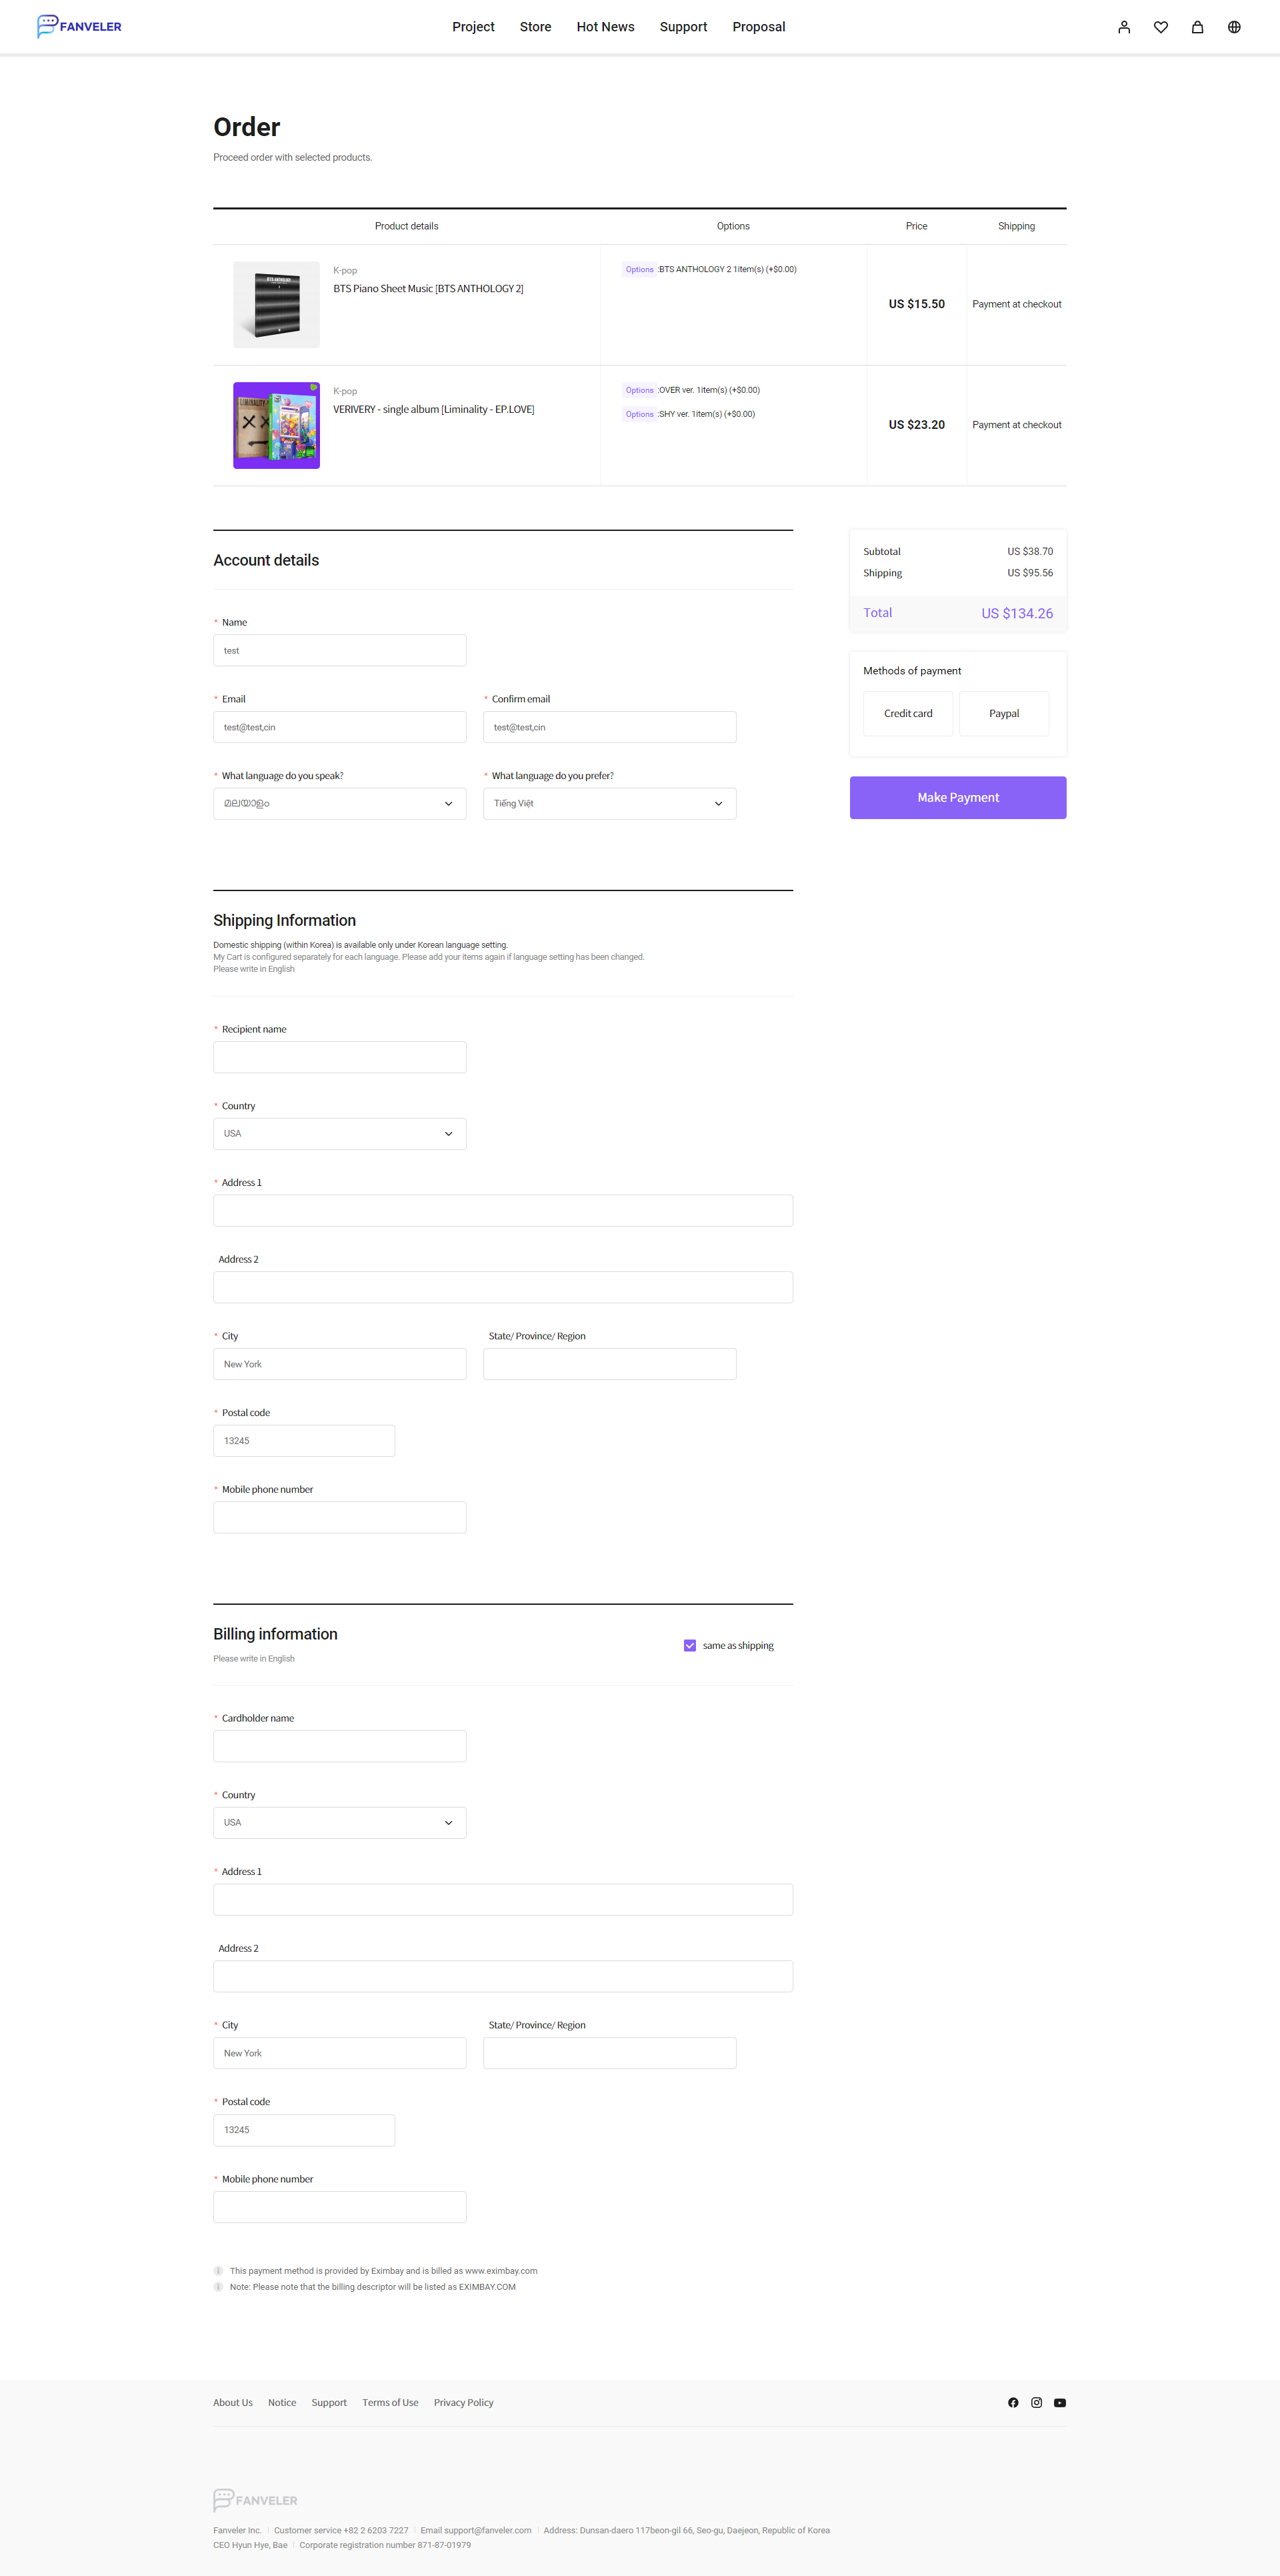Open the user account icon
This screenshot has width=1280, height=2576.
(x=1124, y=27)
